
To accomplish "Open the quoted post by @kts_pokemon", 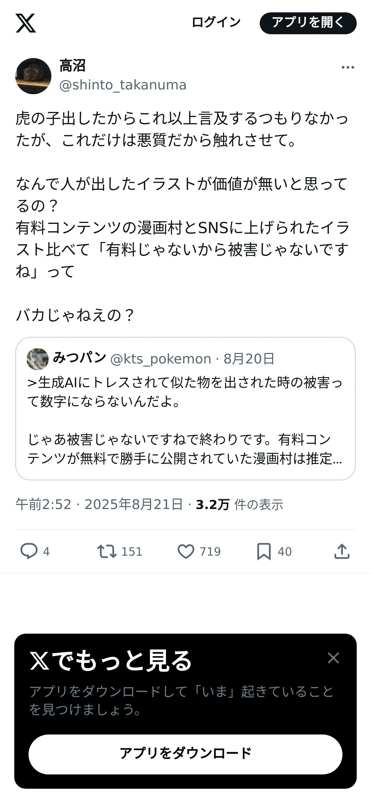I will [x=185, y=408].
